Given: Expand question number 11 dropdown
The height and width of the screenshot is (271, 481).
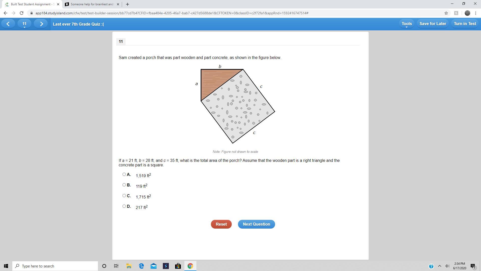Looking at the screenshot, I should (24, 24).
